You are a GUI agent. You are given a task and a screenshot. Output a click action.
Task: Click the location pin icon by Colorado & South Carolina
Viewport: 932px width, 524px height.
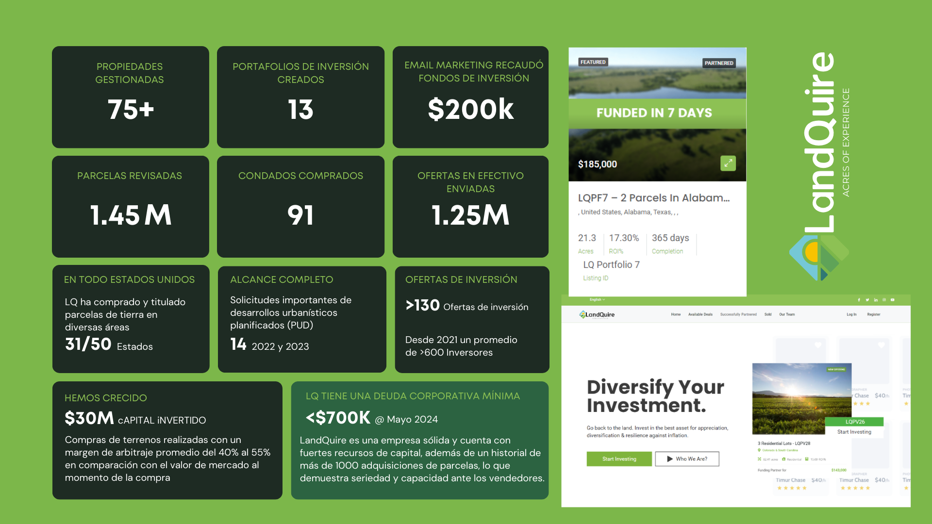tap(759, 450)
